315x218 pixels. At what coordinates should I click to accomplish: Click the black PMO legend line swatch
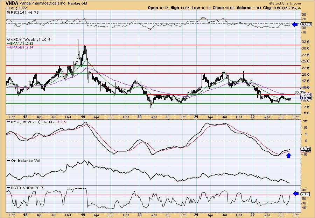pos(8,122)
